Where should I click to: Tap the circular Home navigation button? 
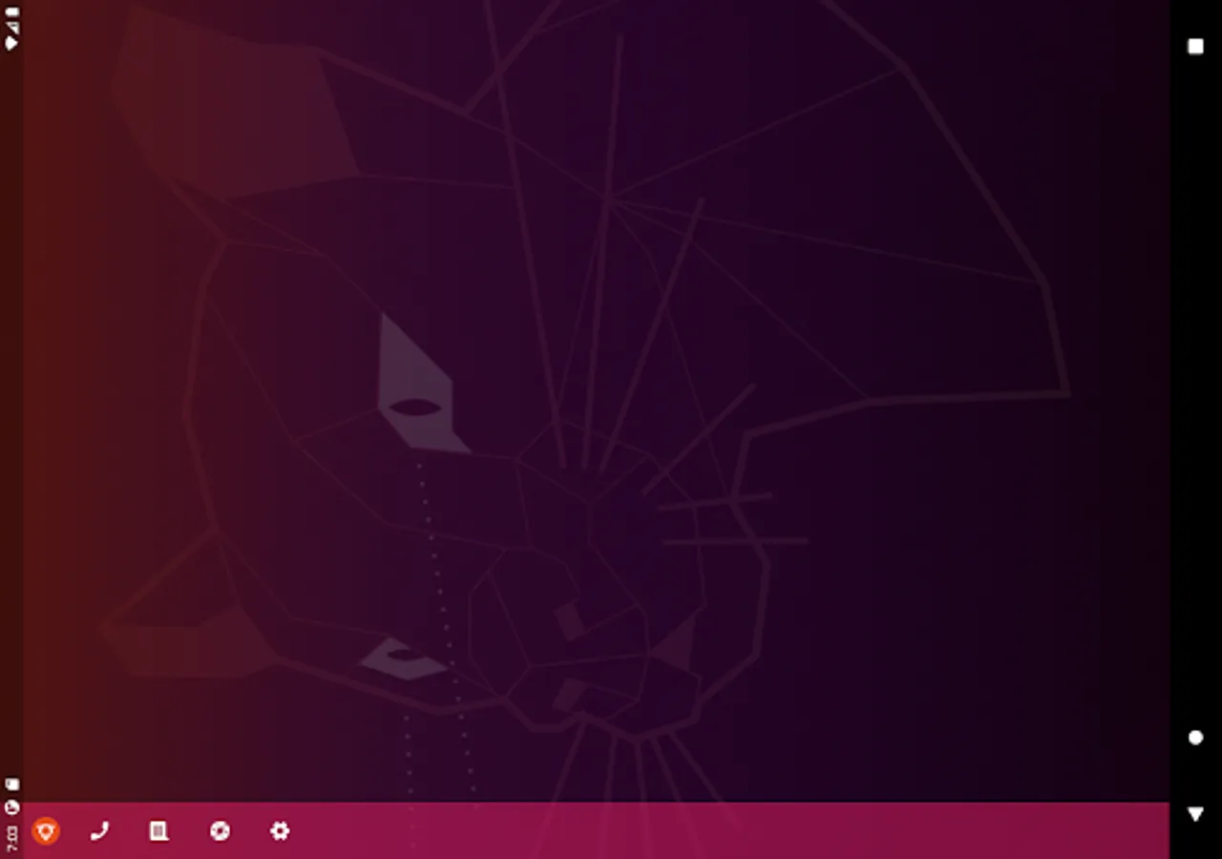(x=1195, y=737)
